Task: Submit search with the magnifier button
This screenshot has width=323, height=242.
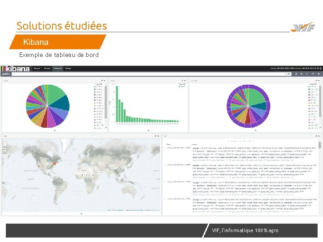Action: point(288,73)
